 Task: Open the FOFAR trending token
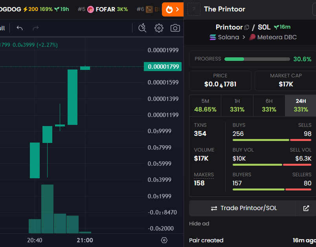103,9
